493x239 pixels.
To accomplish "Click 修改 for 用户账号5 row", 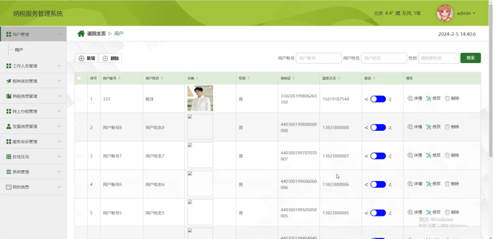I will (x=434, y=212).
